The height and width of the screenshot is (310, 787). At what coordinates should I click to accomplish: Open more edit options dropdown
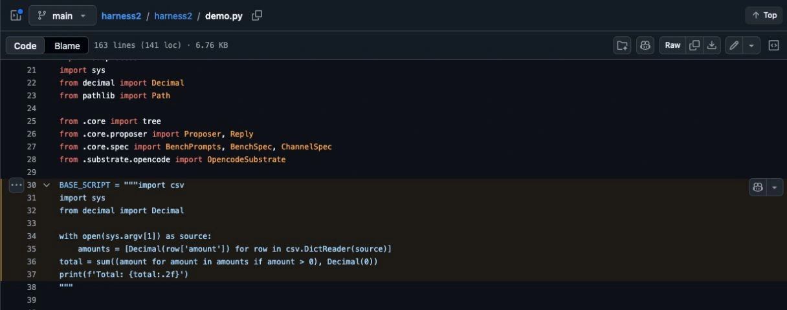pyautogui.click(x=751, y=45)
